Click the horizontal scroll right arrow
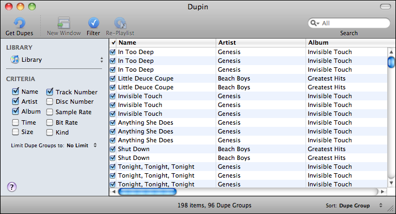The height and width of the screenshot is (214, 396). click(x=383, y=192)
